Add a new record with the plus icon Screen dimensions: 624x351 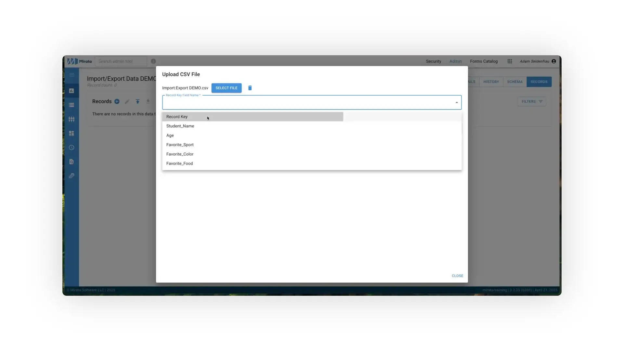pos(117,101)
